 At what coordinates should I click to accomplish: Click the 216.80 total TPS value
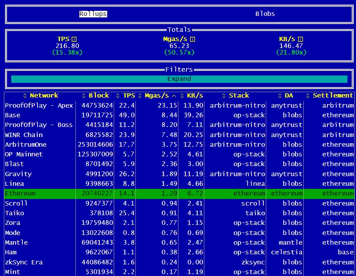click(x=67, y=46)
